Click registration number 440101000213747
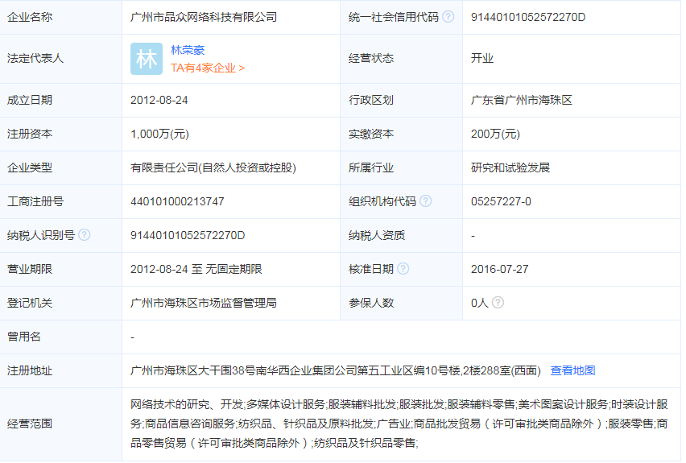The height and width of the screenshot is (463, 686). click(177, 201)
